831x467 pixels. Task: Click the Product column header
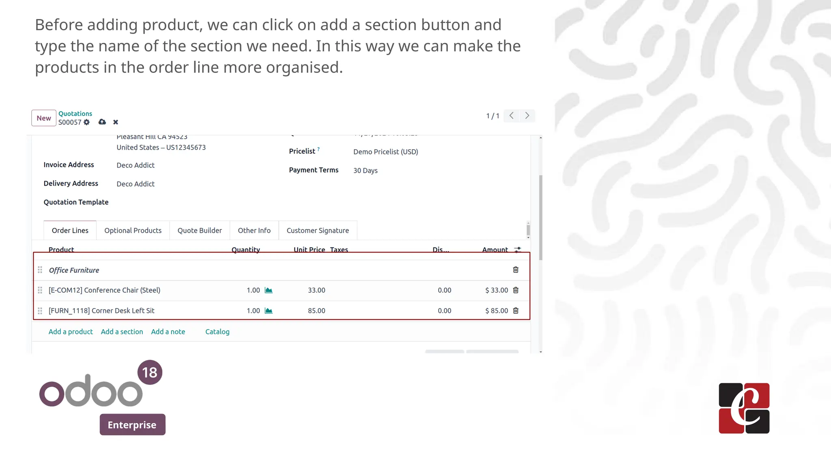coord(61,249)
